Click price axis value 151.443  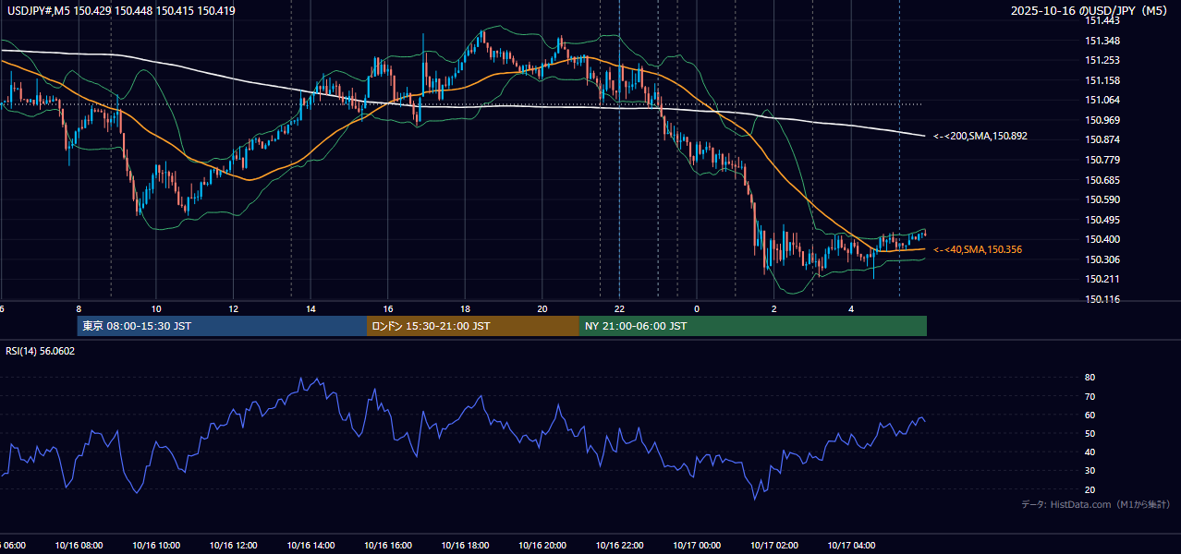coord(1103,21)
